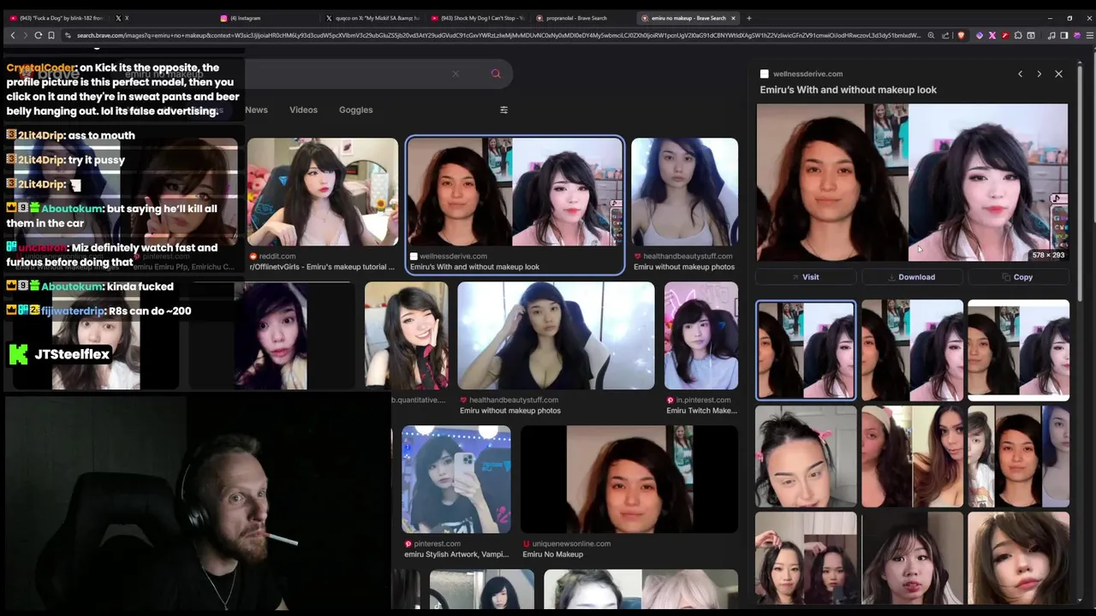
Task: Close the emiru no makeup tab
Action: pos(734,18)
